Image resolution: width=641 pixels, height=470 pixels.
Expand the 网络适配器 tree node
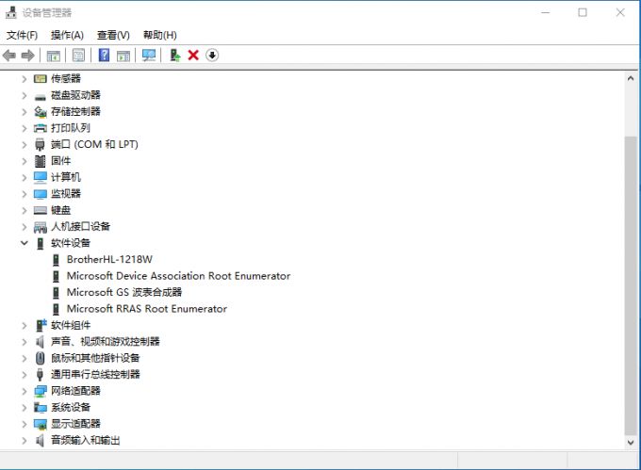coord(25,391)
